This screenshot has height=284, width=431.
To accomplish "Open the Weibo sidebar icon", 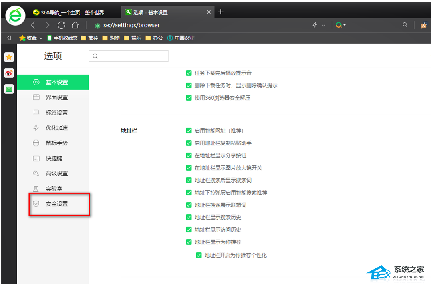I will click(x=9, y=73).
